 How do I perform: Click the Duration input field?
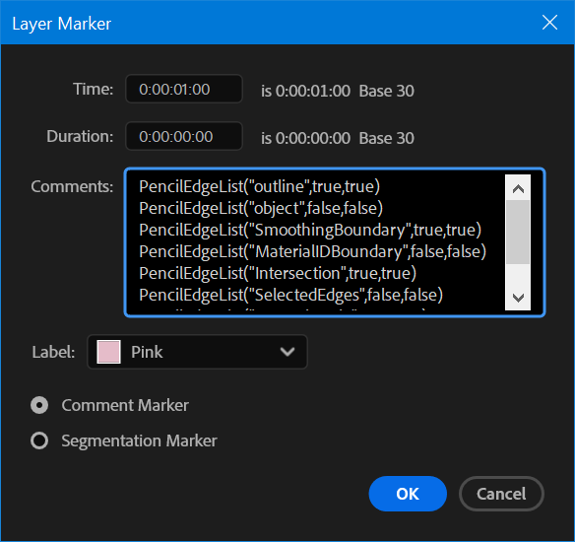tap(184, 137)
